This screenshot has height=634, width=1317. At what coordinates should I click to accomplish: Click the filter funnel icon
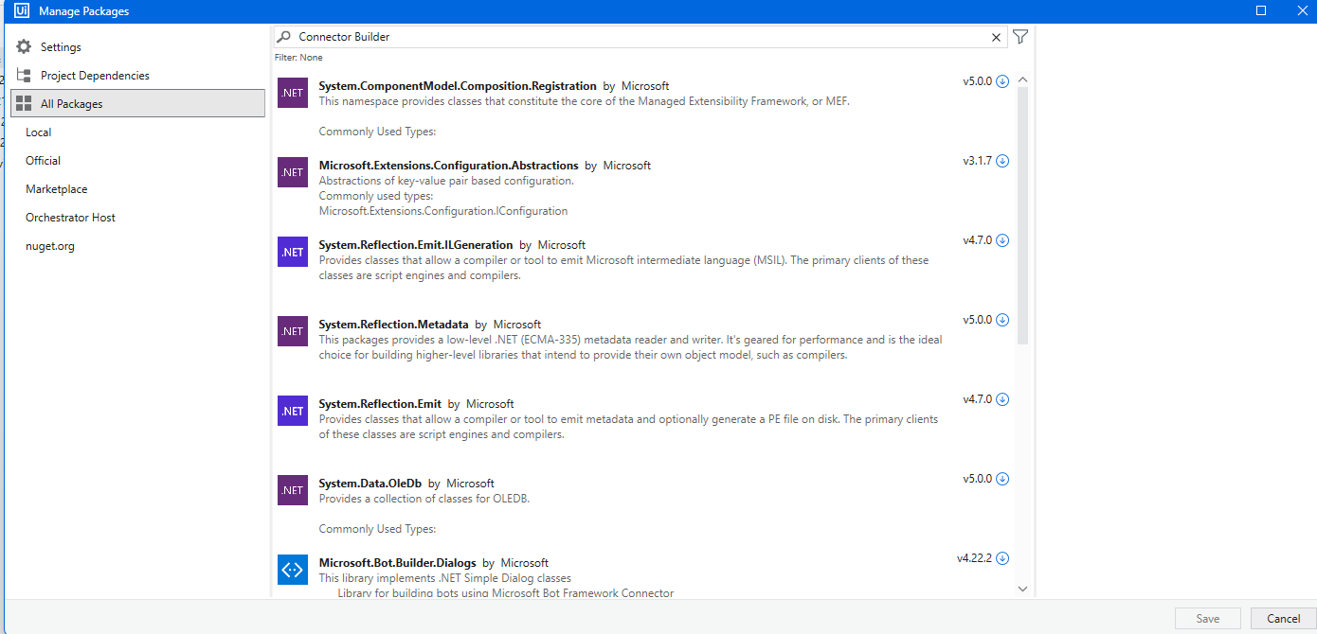(x=1019, y=37)
